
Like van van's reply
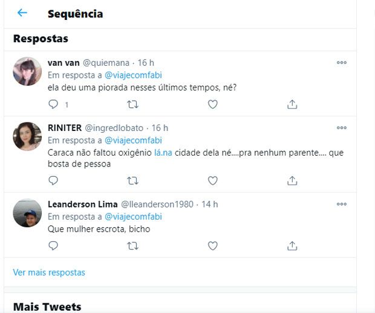(x=212, y=104)
